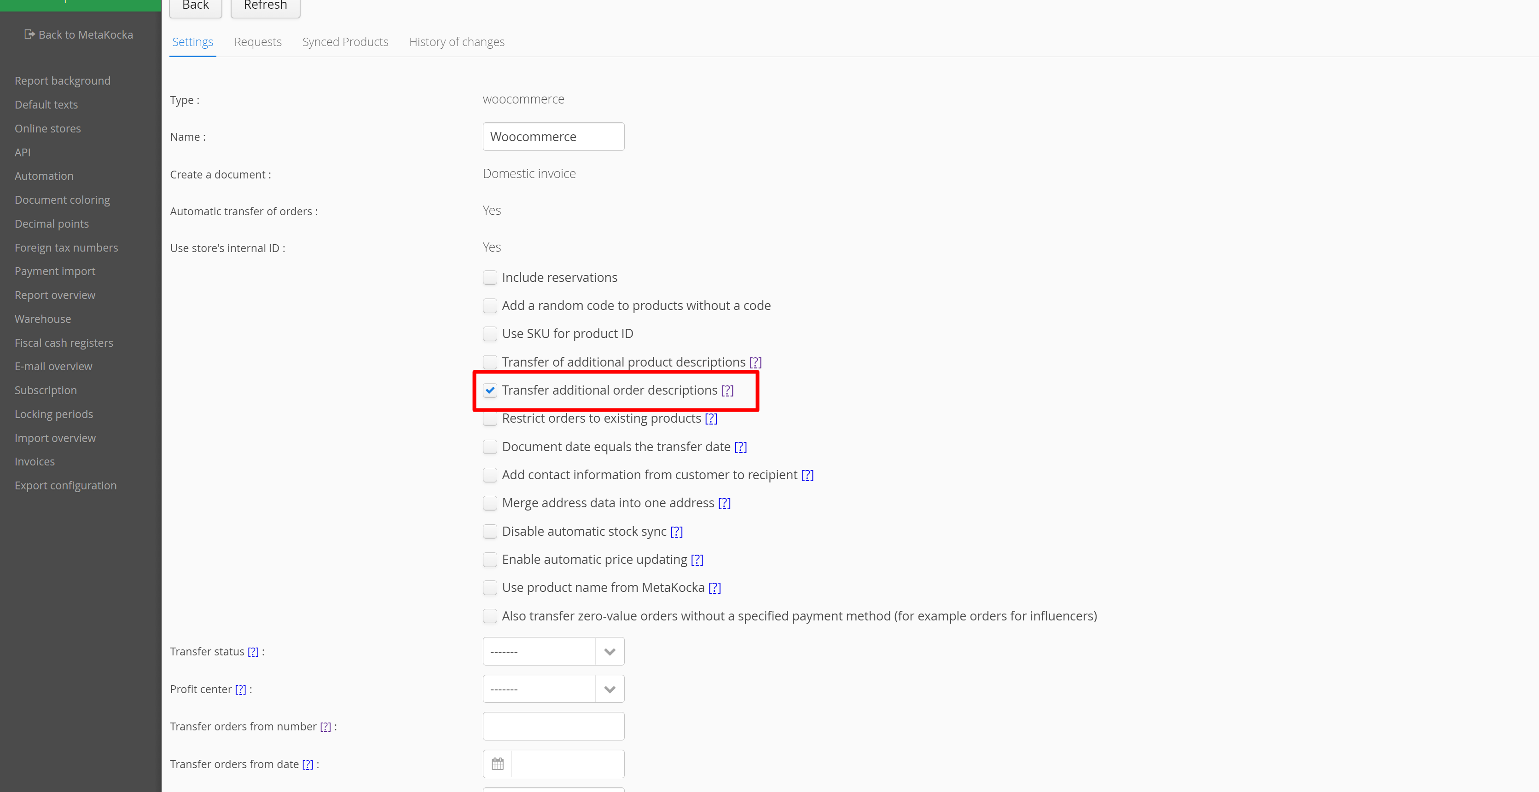Viewport: 1539px width, 792px height.
Task: Open the Transfer status dropdown
Action: pos(553,651)
